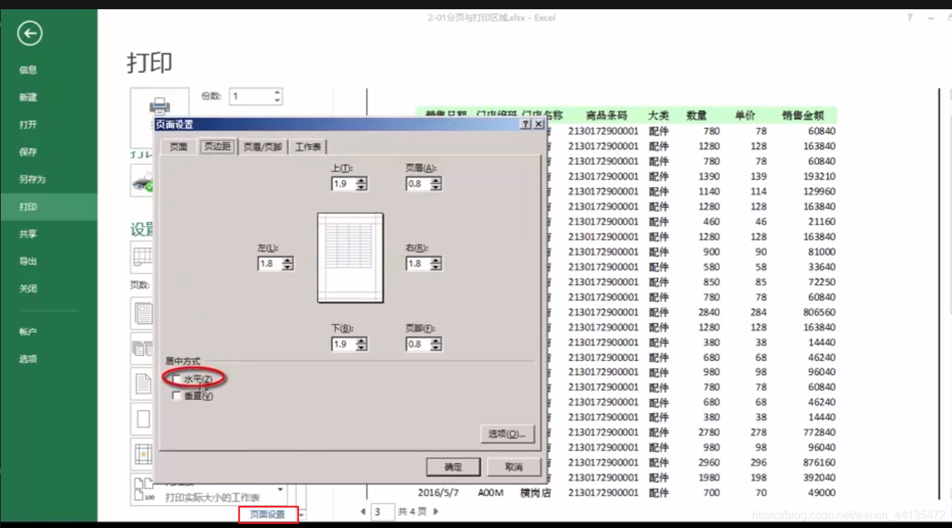Click the 右(R) right margin value field
This screenshot has width=952, height=528.
pos(418,264)
